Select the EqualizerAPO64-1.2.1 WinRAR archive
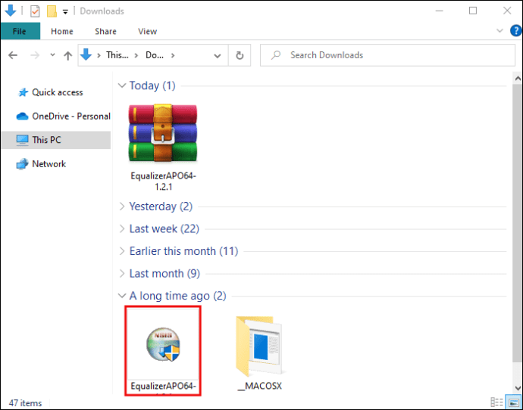 (163, 147)
